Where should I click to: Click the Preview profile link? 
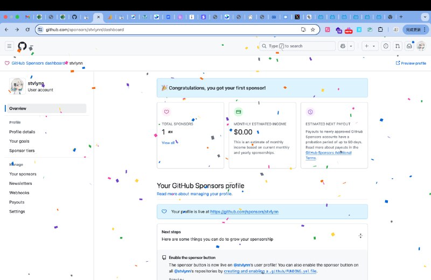pyautogui.click(x=411, y=63)
